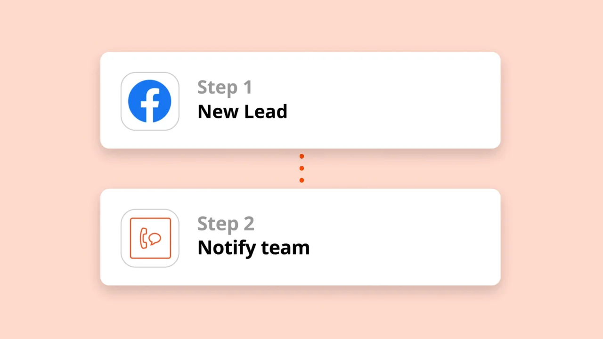
Task: Click the gray Step 2 label
Action: click(226, 224)
